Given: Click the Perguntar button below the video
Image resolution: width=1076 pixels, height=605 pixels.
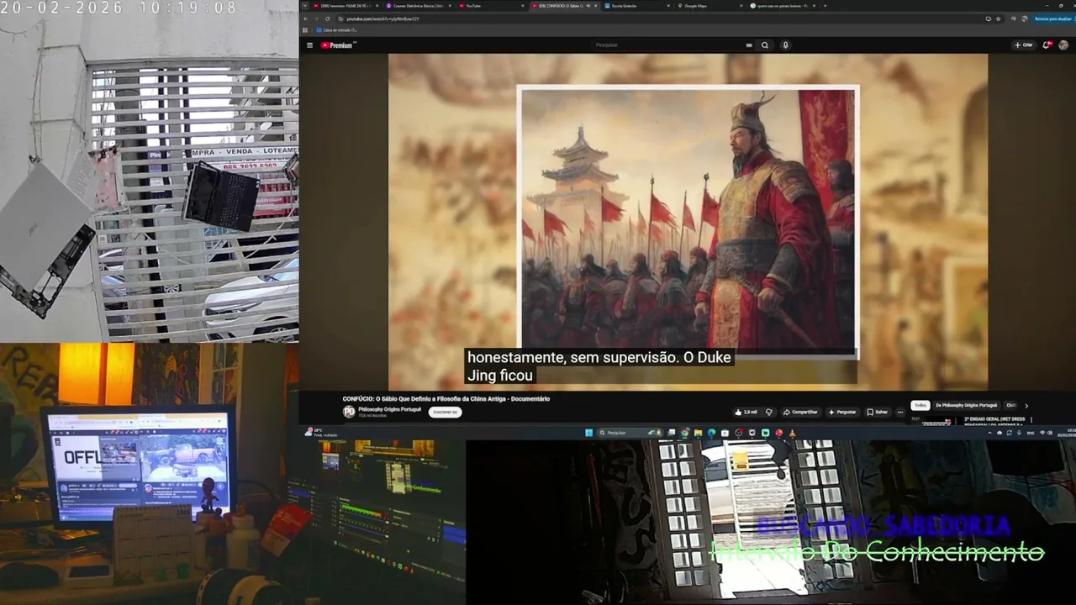Looking at the screenshot, I should pos(842,412).
